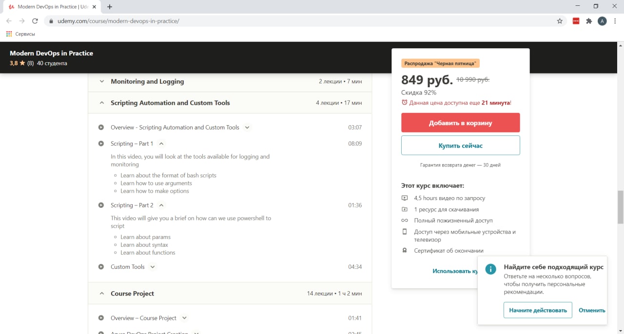The image size is (624, 334).
Task: Expand Custom Tools lecture description
Action: 153,267
